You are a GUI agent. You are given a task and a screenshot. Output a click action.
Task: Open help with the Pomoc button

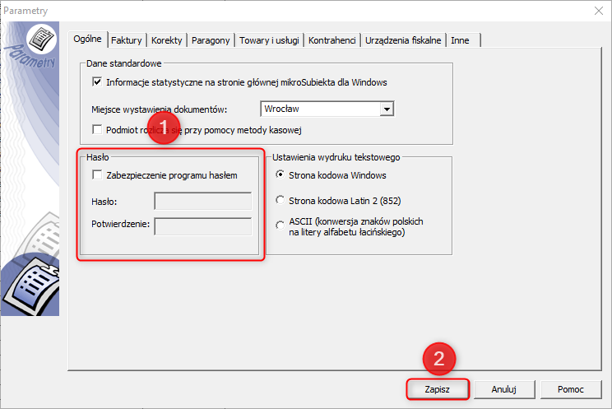pos(571,389)
